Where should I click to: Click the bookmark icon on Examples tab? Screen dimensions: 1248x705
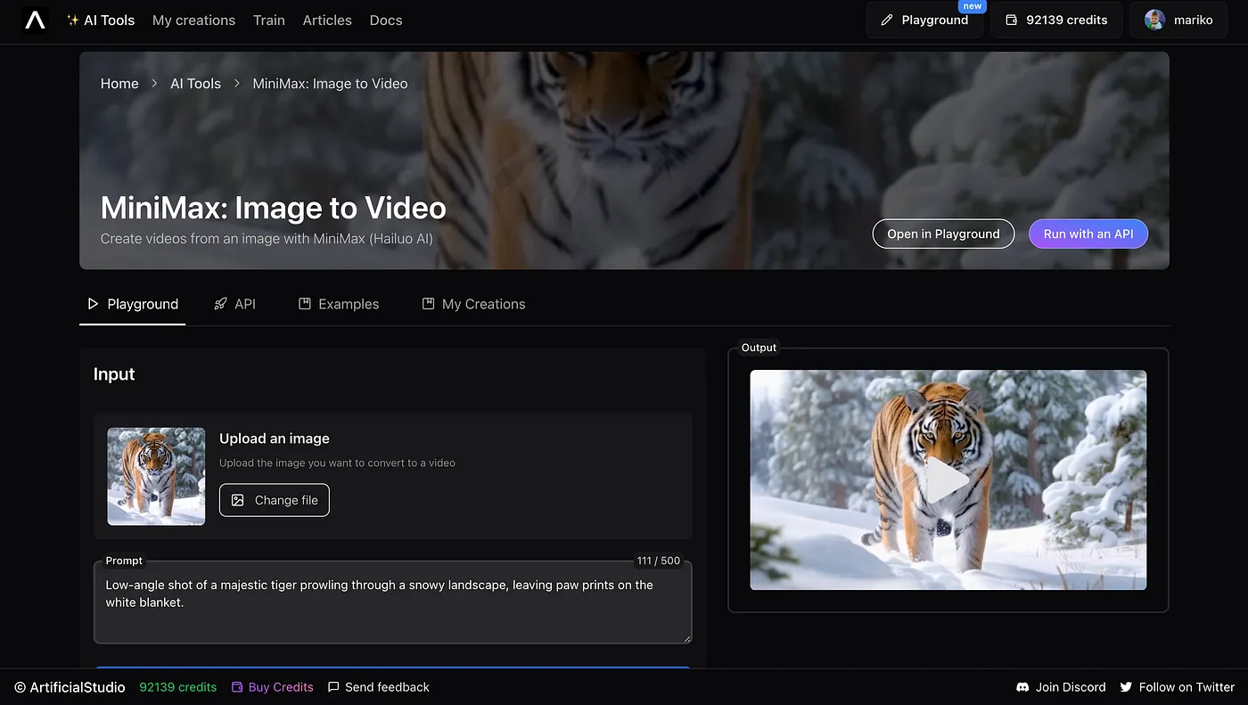[305, 304]
